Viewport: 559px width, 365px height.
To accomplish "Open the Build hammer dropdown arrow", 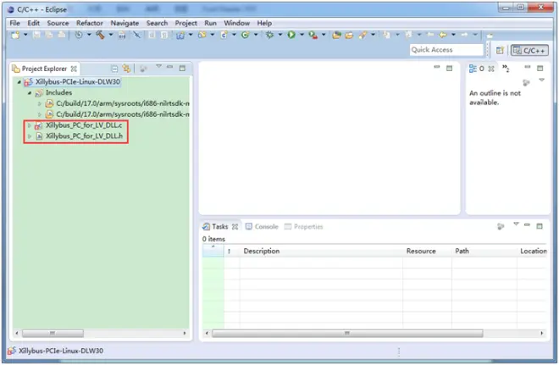I will point(111,35).
